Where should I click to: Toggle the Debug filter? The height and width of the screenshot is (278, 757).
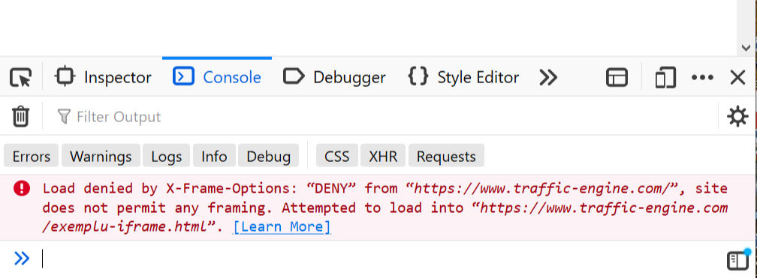click(268, 157)
